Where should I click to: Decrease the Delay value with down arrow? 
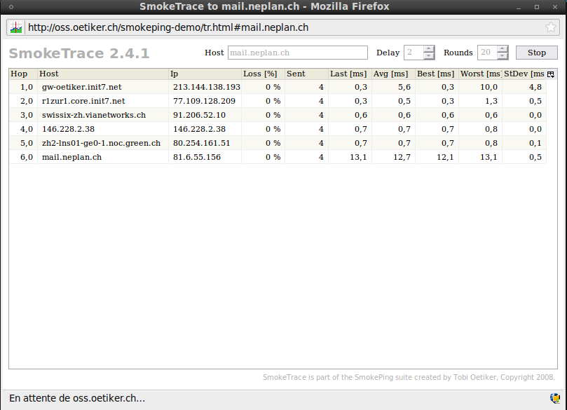430,56
